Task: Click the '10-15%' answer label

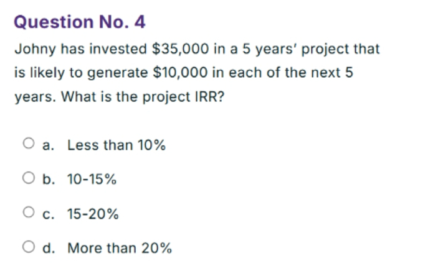Action: coord(92,179)
